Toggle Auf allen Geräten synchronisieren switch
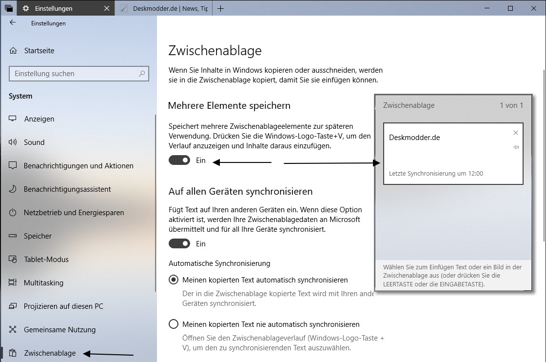546x362 pixels. tap(179, 243)
